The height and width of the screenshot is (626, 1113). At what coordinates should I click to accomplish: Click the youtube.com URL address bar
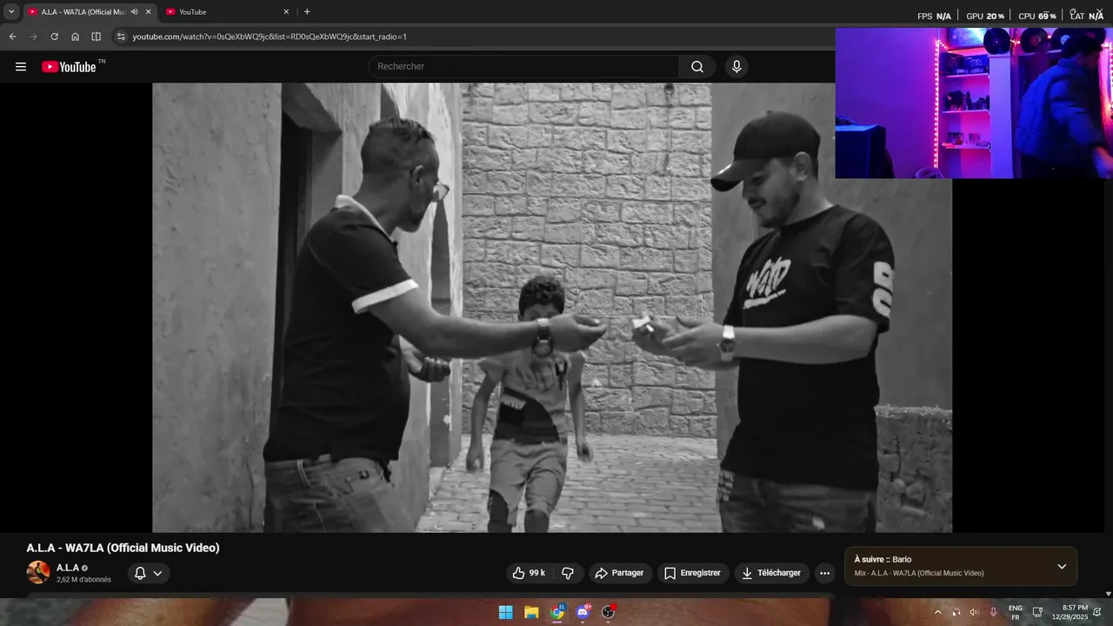(270, 37)
